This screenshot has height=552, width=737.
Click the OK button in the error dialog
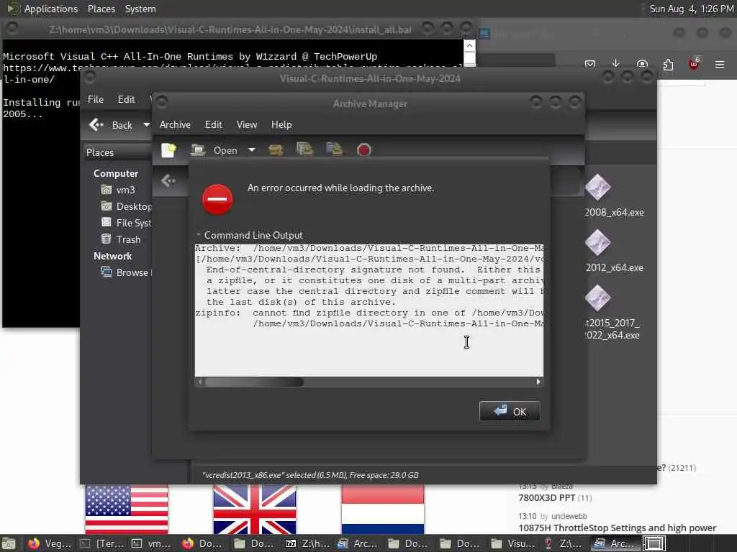(510, 411)
